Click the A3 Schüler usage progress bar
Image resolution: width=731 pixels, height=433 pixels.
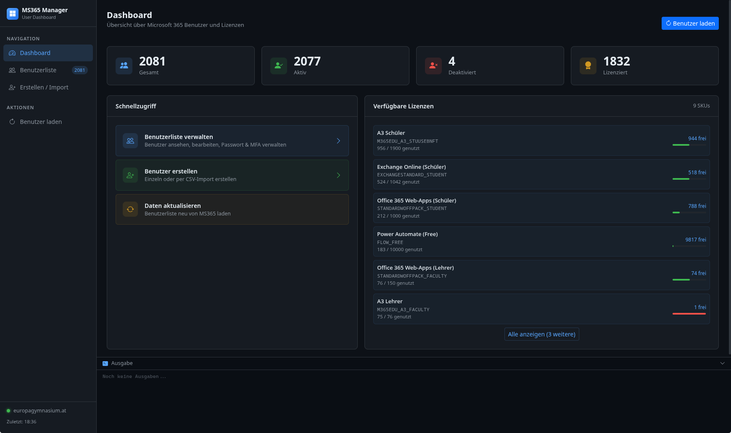tap(689, 145)
